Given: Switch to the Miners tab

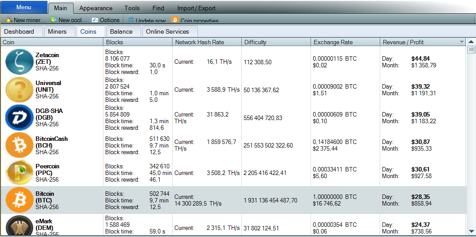Looking at the screenshot, I should tap(59, 31).
